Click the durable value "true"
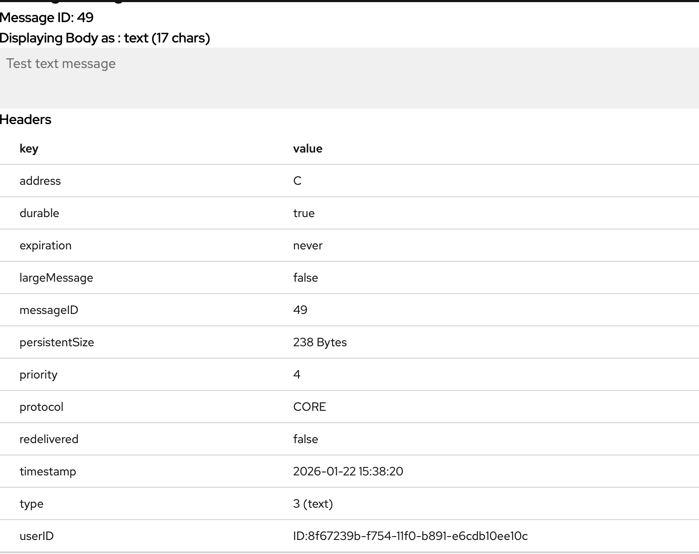The height and width of the screenshot is (554, 699). tap(304, 213)
